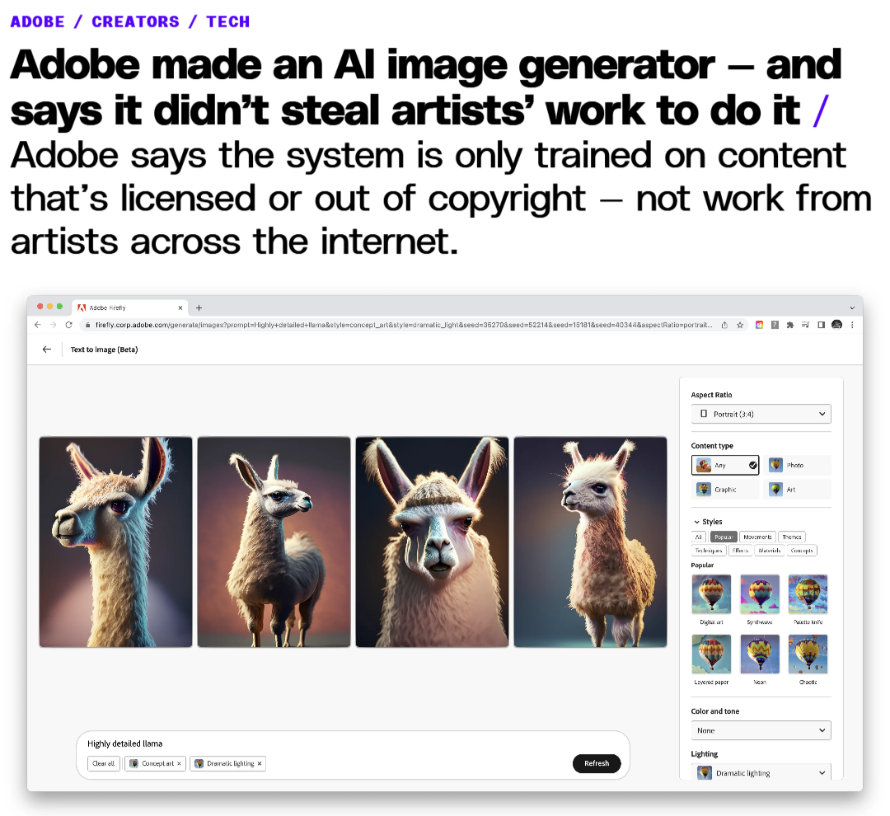Open the Aspect Ratio Portrait (3:4) dropdown

pyautogui.click(x=761, y=414)
